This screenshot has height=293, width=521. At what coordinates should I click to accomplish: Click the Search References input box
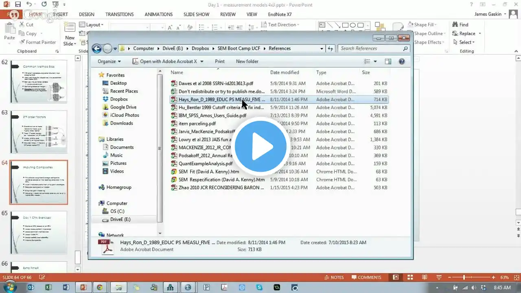coord(374,48)
